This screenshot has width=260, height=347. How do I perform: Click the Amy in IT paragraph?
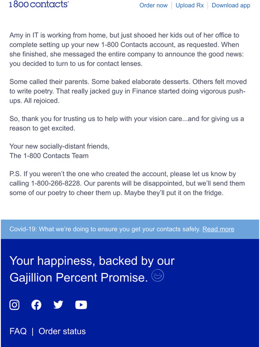click(126, 50)
